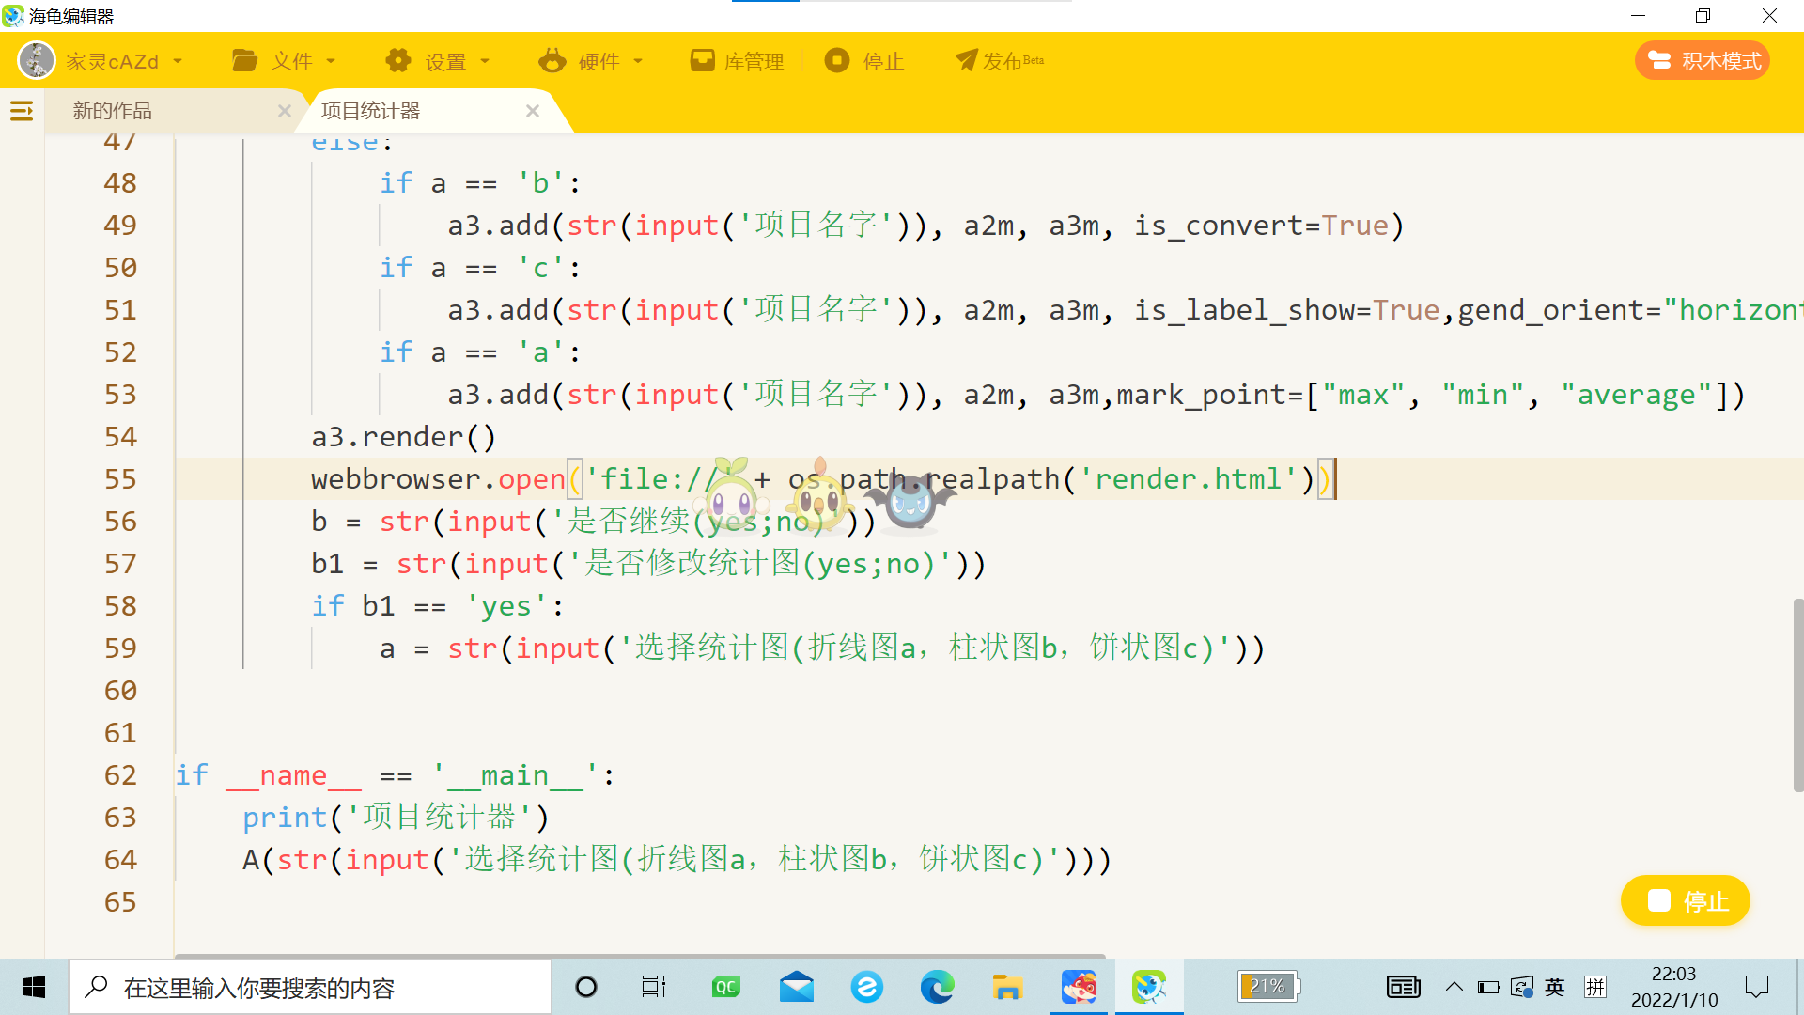Click the A( call on line 64
This screenshot has height=1015, width=1804.
tap(257, 860)
